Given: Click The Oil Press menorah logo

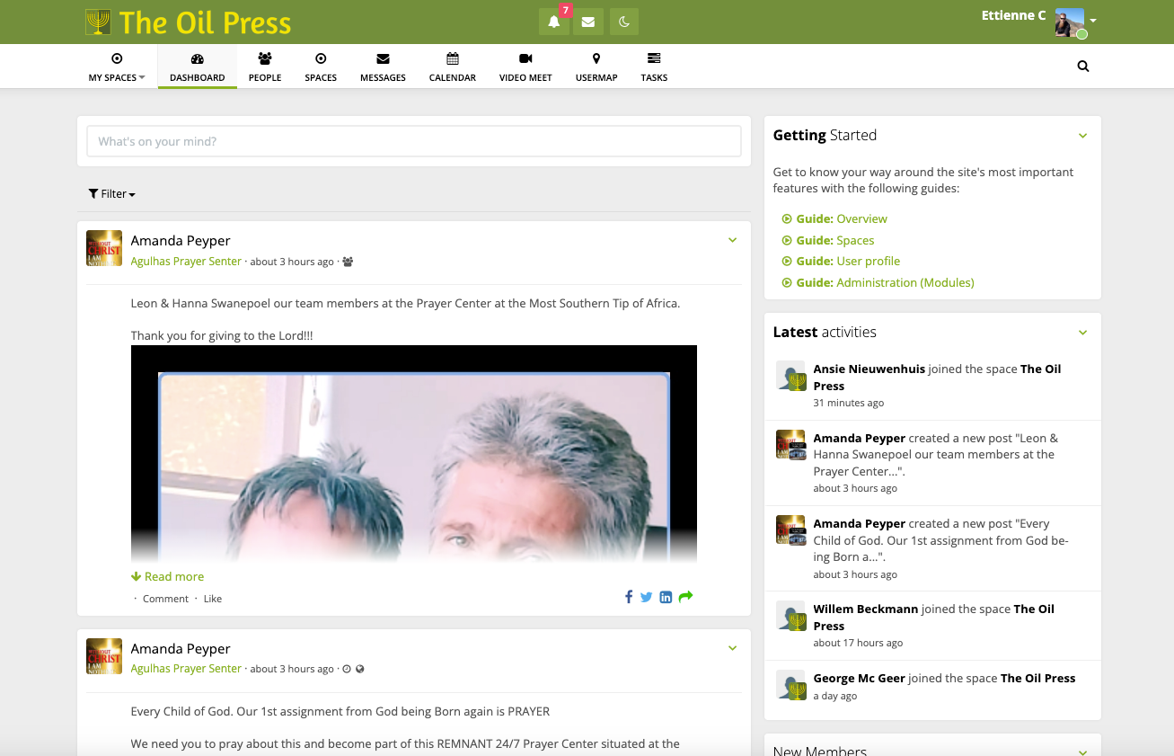Looking at the screenshot, I should (x=98, y=22).
